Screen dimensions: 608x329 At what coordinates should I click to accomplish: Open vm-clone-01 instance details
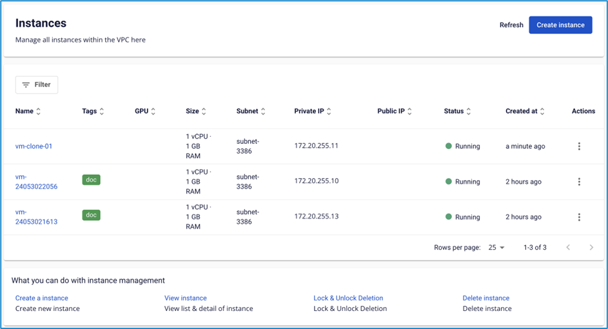(34, 146)
